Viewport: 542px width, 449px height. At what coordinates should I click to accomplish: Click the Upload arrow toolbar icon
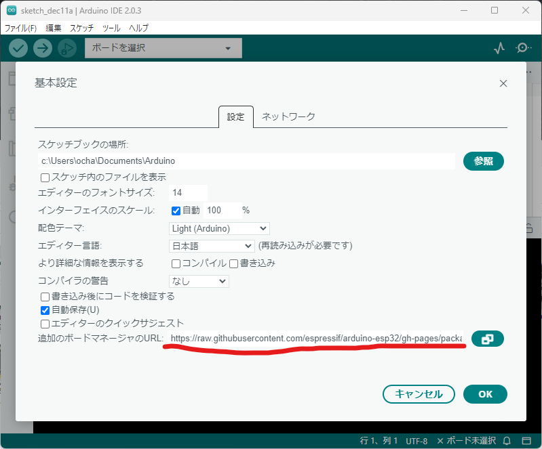click(x=43, y=48)
